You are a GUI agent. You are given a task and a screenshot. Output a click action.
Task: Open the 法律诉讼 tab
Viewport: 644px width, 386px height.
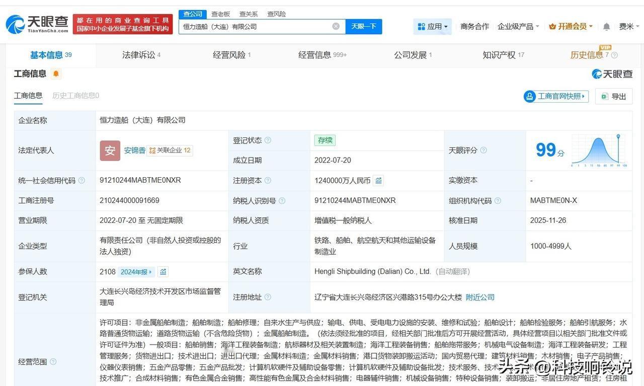[141, 55]
